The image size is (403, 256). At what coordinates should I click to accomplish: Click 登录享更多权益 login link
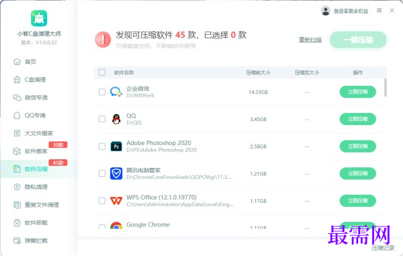tap(351, 11)
